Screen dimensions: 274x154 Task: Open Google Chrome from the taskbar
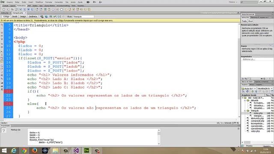(x=24, y=151)
